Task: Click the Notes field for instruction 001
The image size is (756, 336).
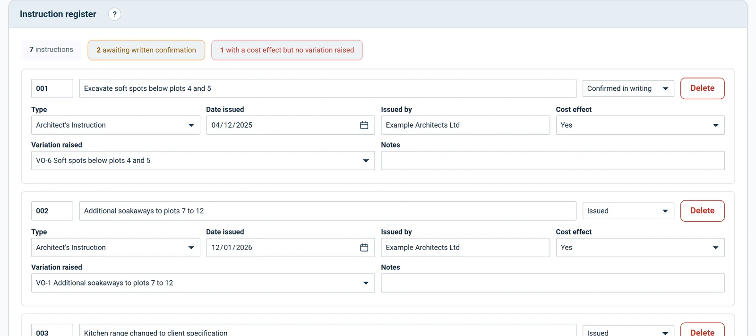Action: click(553, 161)
